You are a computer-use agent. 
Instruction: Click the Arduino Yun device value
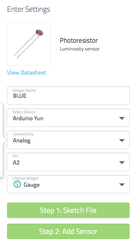coord(28,118)
